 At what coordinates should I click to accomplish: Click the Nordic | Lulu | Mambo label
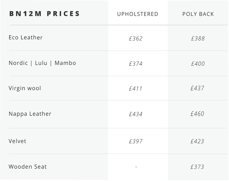[42, 63]
